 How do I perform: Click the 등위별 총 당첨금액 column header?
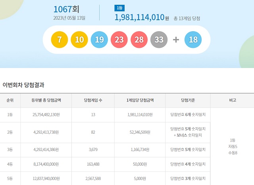(46, 100)
